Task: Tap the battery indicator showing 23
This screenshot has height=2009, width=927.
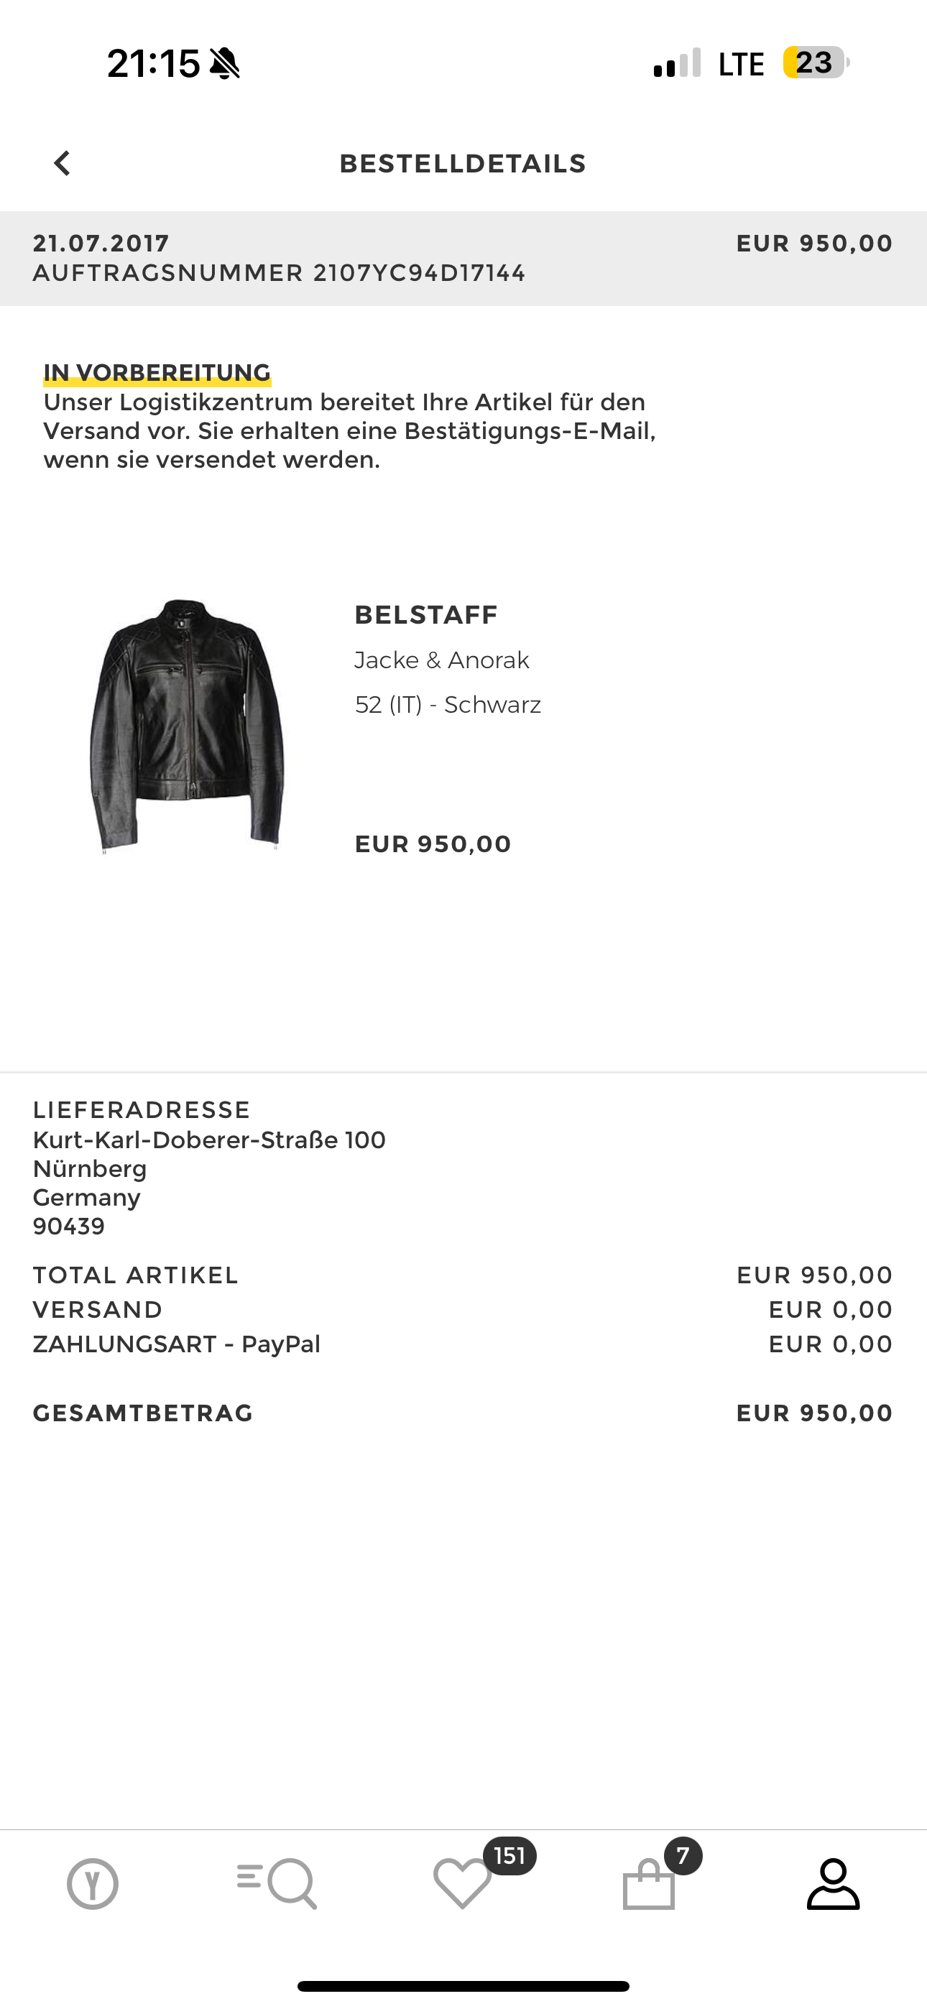Action: click(816, 63)
